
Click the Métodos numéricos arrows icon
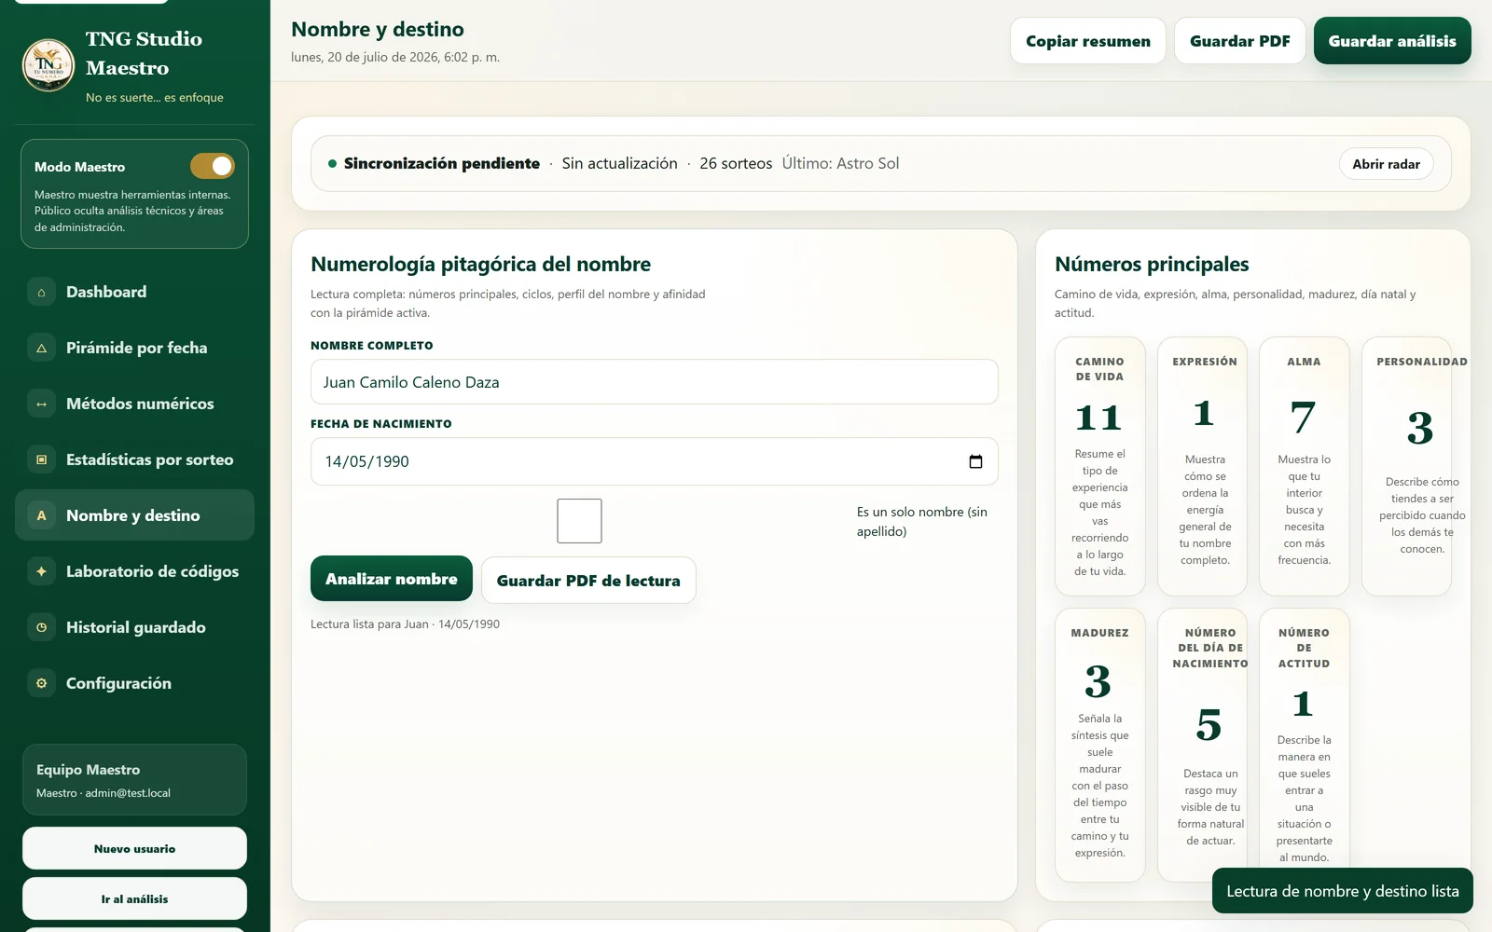41,404
